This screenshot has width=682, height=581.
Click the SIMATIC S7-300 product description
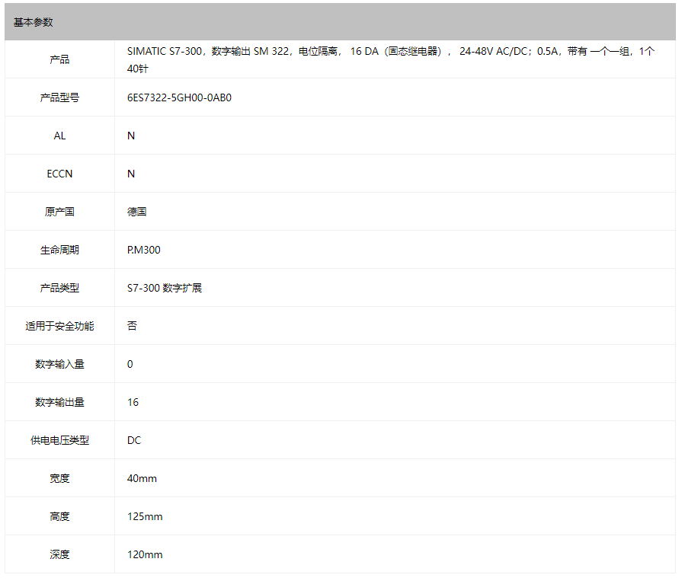pyautogui.click(x=391, y=59)
